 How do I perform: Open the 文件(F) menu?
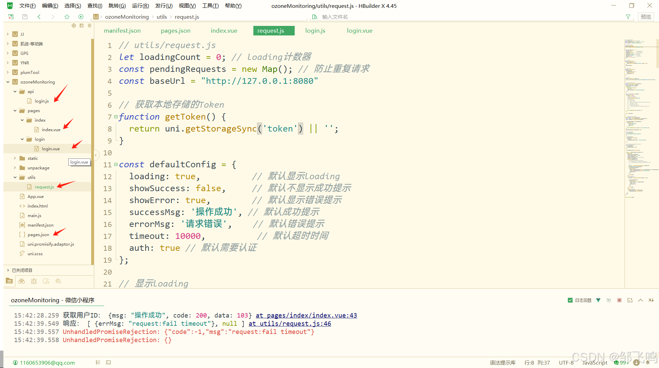coord(27,6)
